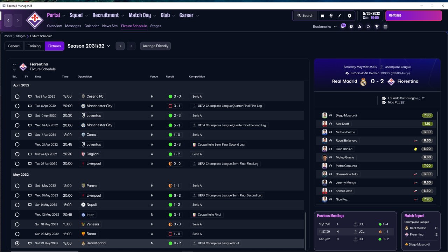Select the Napoli fixture radio button

(x=17, y=205)
